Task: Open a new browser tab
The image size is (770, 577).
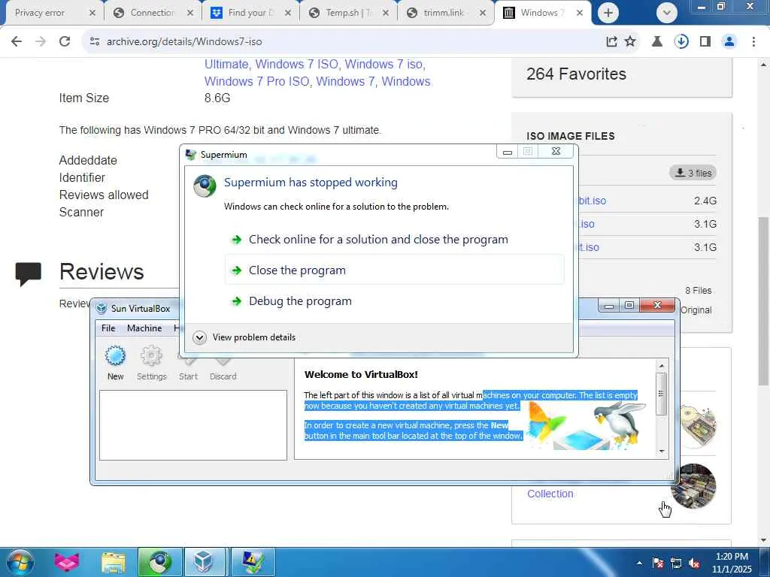Action: pos(608,13)
